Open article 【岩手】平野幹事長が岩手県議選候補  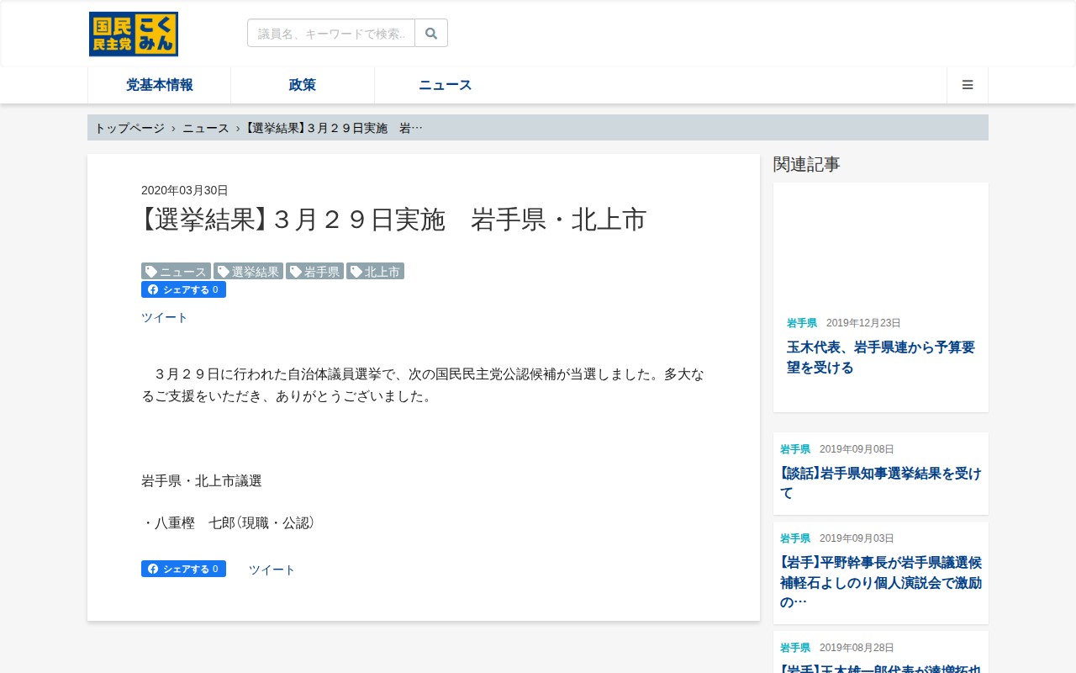(x=881, y=582)
